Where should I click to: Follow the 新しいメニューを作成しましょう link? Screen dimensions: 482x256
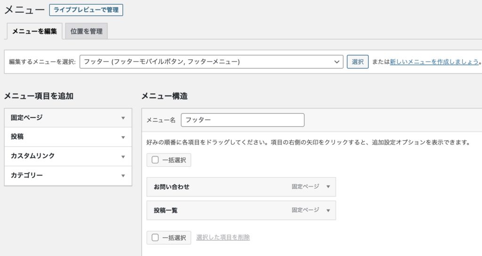(x=434, y=62)
